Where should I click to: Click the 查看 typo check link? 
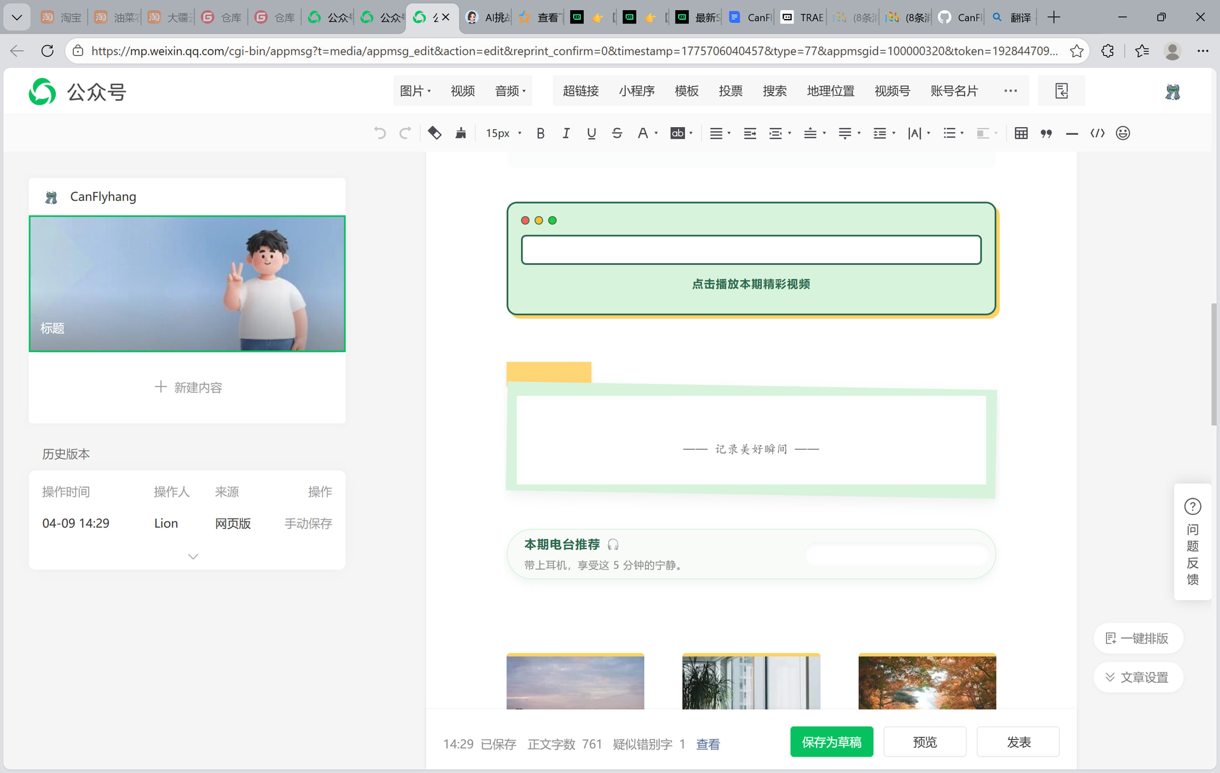click(707, 744)
